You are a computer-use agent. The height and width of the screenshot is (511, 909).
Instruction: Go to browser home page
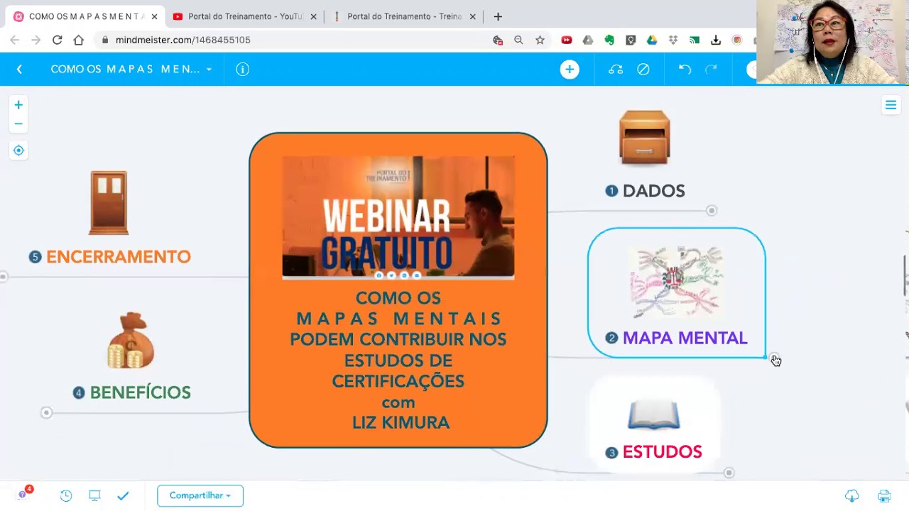click(79, 40)
